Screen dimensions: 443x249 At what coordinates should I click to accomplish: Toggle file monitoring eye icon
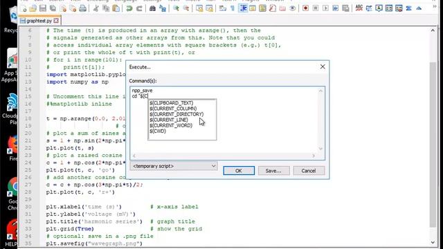click(x=292, y=8)
